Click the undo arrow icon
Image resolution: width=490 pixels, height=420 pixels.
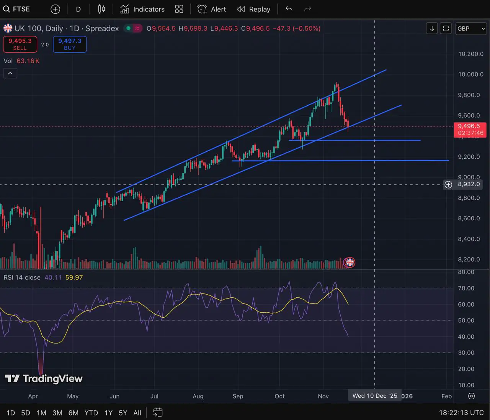(289, 9)
